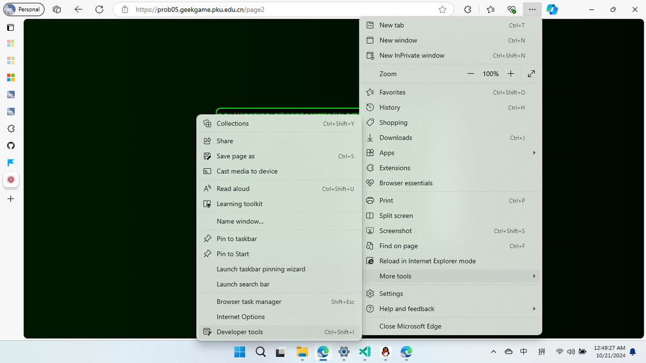Click the Browser essentials heart icon in toolbar
This screenshot has height=363, width=646.
(x=511, y=9)
